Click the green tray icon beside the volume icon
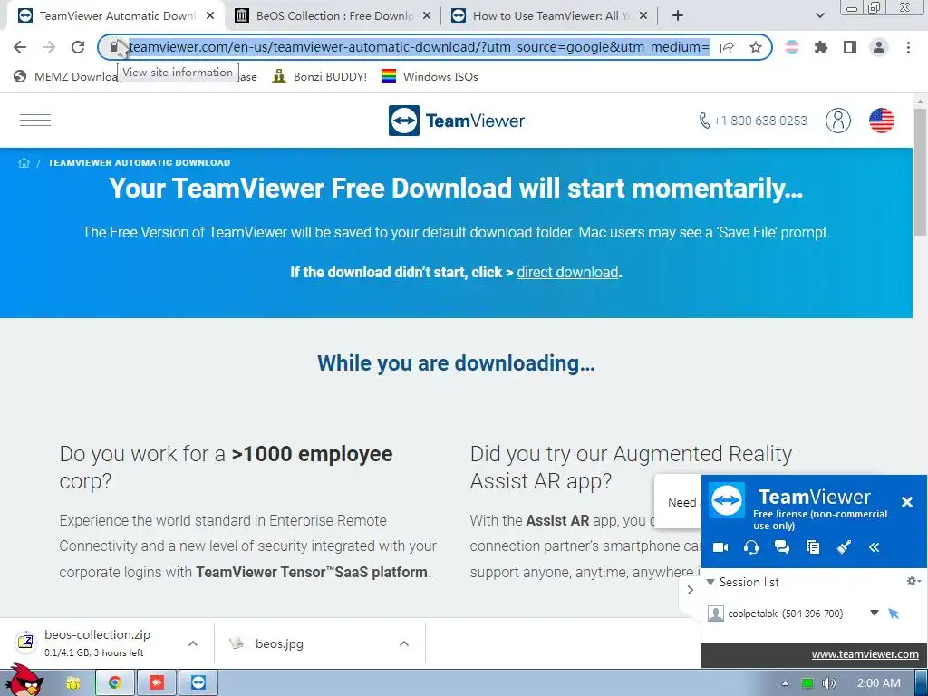The height and width of the screenshot is (696, 928). (807, 683)
